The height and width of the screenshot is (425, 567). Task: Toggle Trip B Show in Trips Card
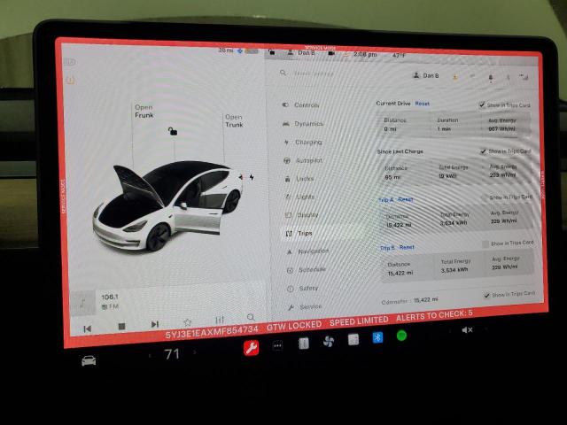[x=485, y=244]
